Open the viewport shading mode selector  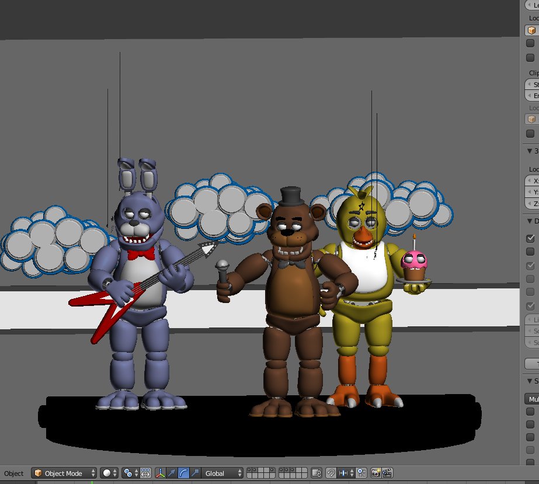[110, 473]
